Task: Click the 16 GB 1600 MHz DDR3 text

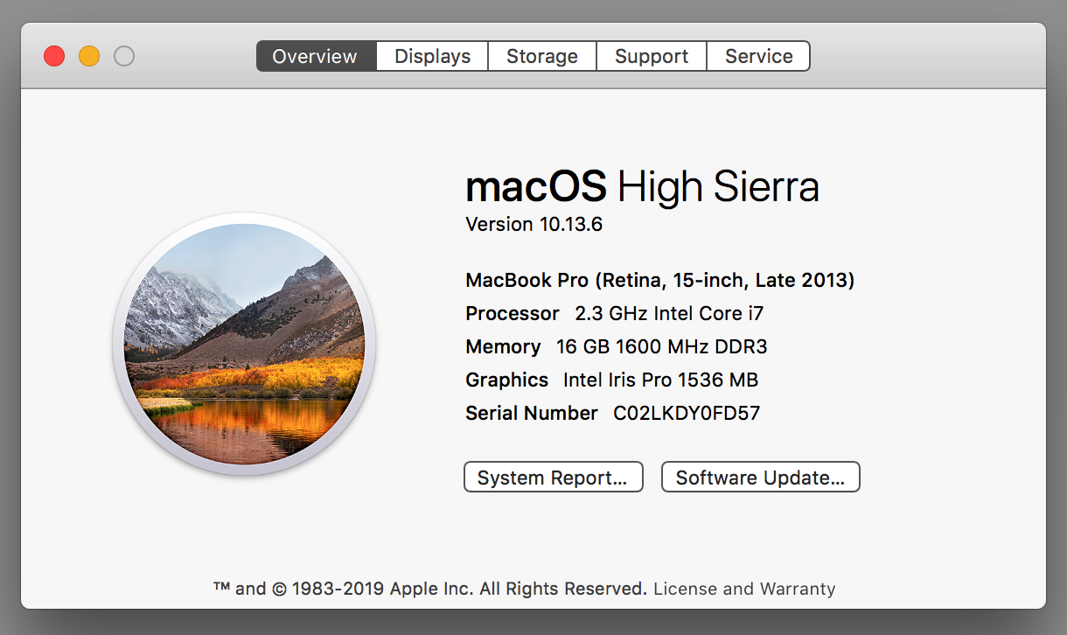Action: [661, 346]
